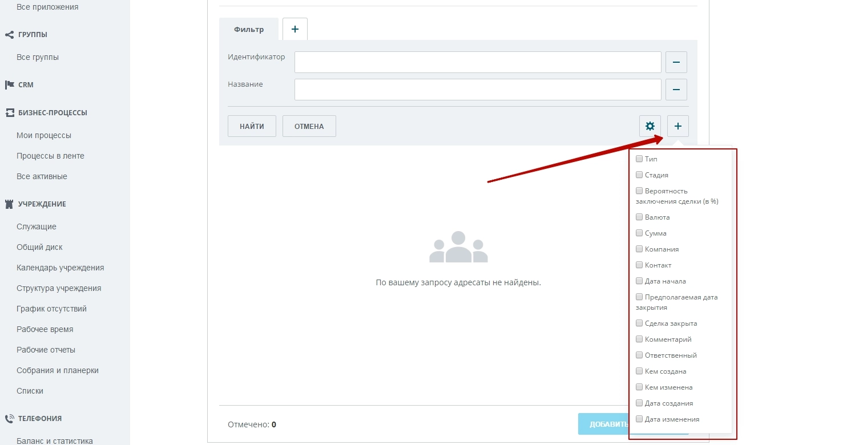
Task: Click the CRM flag icon
Action: pos(9,85)
